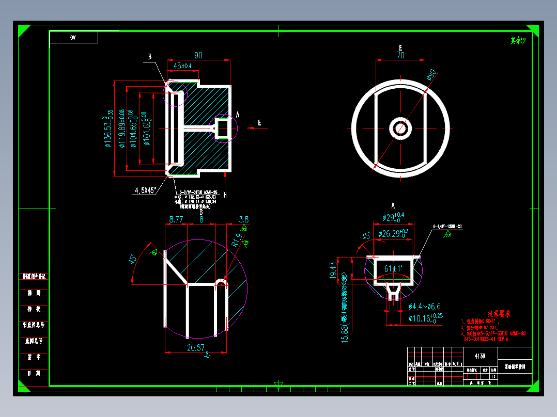This screenshot has width=557, height=417.
Task: Select the red 技术要求 heading
Action: pos(499,314)
